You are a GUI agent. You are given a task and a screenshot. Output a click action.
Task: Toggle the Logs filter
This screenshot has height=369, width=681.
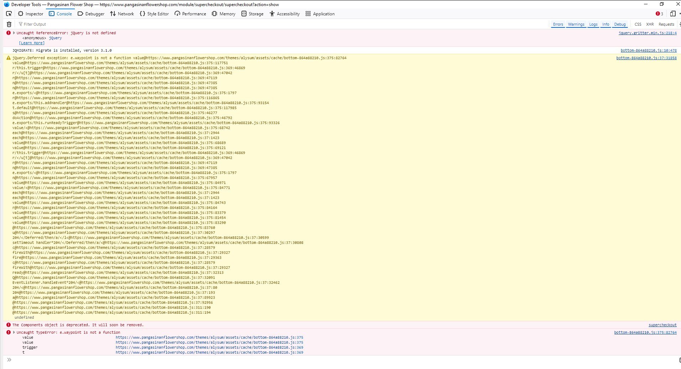click(593, 24)
